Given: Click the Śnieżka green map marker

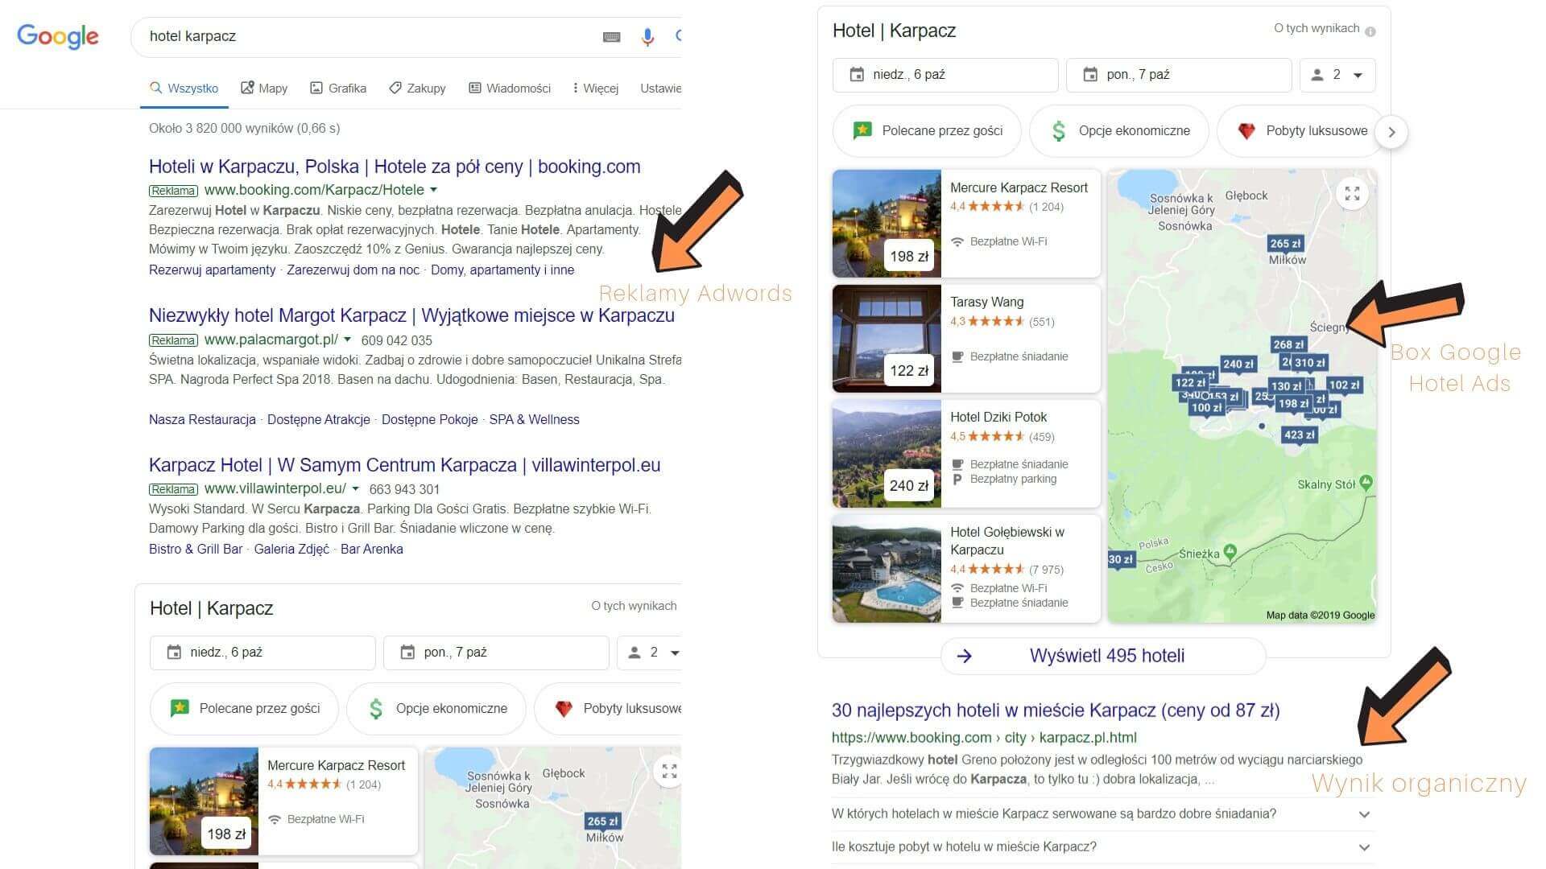Looking at the screenshot, I should (x=1230, y=552).
